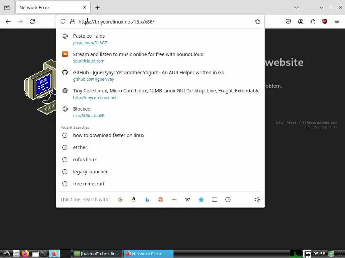This screenshot has width=345, height=258.
Task: Select the Network Error tab
Action: click(53, 7)
